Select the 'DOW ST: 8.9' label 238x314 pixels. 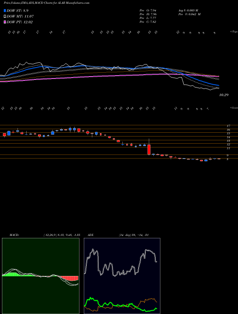tap(18, 10)
